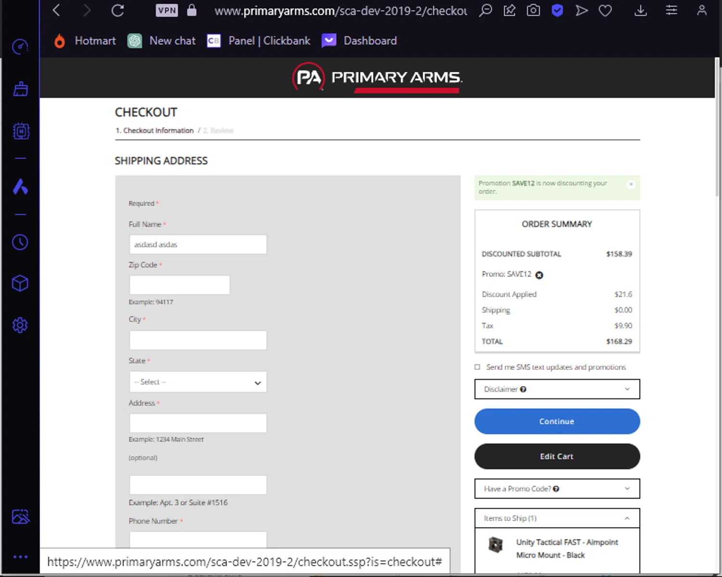The image size is (722, 577).
Task: Select the 2. Review step
Action: 218,131
